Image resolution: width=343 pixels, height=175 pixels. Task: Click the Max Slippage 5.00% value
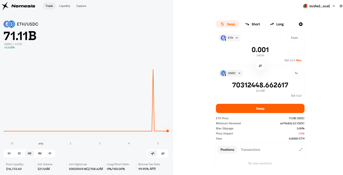(x=301, y=129)
